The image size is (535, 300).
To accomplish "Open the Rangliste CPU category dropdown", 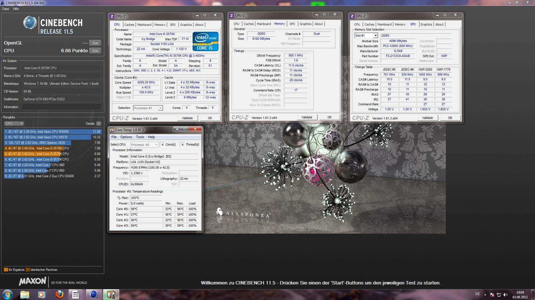I will [x=14, y=123].
